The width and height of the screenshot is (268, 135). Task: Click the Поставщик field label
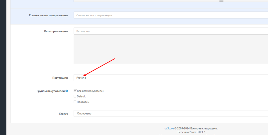tap(60, 78)
